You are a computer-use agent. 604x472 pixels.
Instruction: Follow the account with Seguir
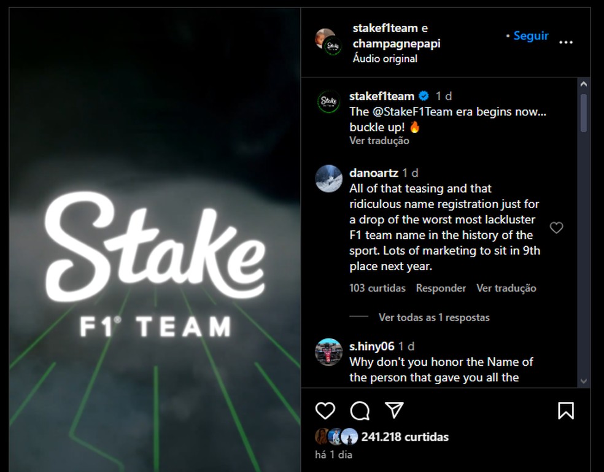pos(531,36)
